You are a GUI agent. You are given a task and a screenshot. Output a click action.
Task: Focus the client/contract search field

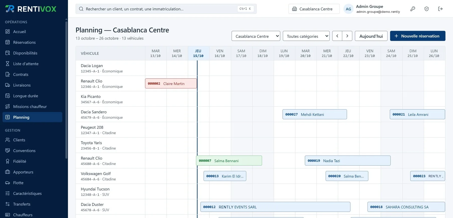[x=166, y=9]
